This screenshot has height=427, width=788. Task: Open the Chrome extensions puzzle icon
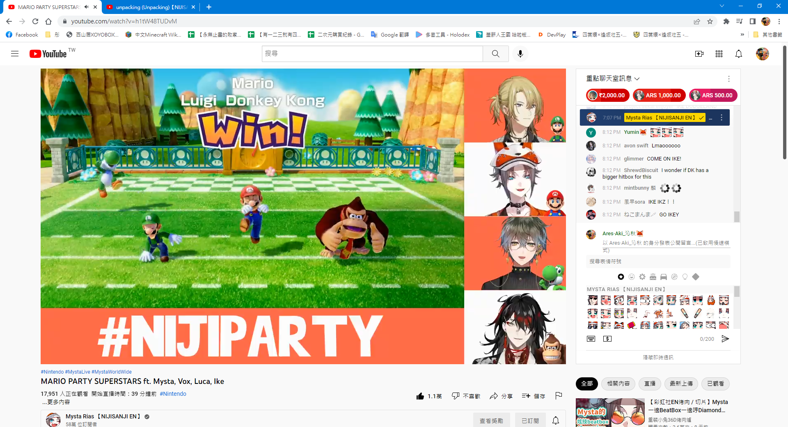coord(726,21)
